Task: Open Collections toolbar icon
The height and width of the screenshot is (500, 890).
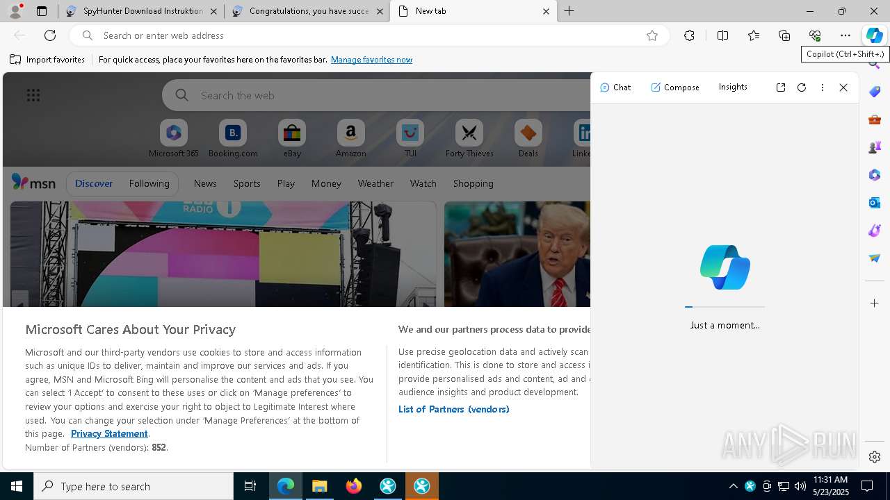Action: [x=784, y=35]
